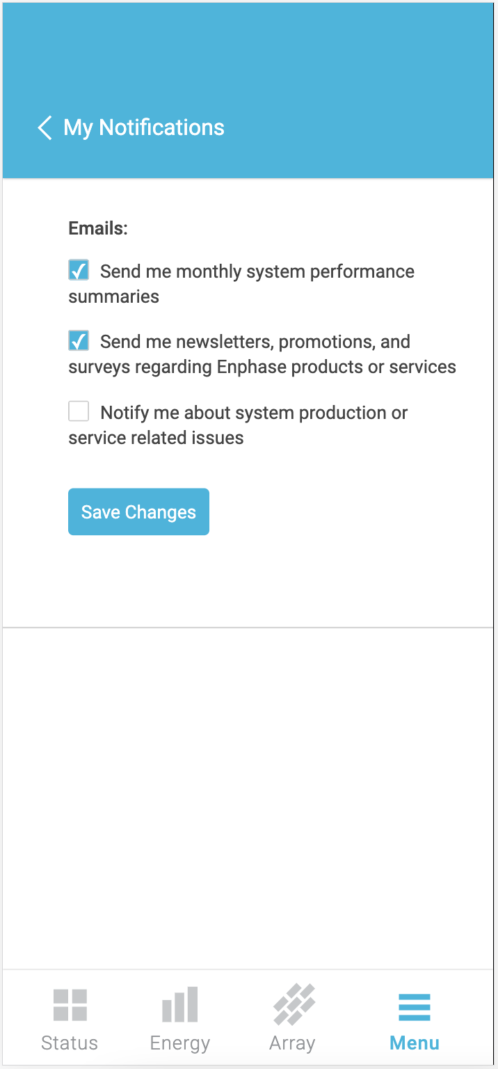The height and width of the screenshot is (1069, 498).
Task: Tap the back chevron to leave My Notifications
Action: point(44,128)
